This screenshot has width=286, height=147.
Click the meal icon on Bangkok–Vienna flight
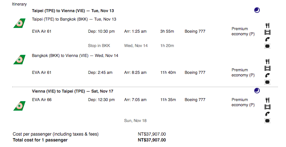(268, 62)
